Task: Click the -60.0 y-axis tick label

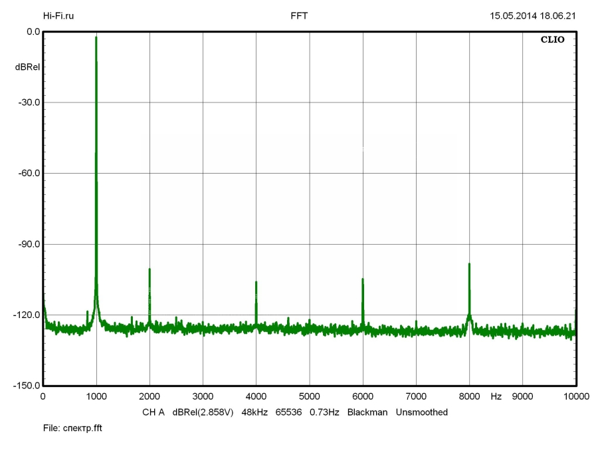Action: pyautogui.click(x=28, y=173)
